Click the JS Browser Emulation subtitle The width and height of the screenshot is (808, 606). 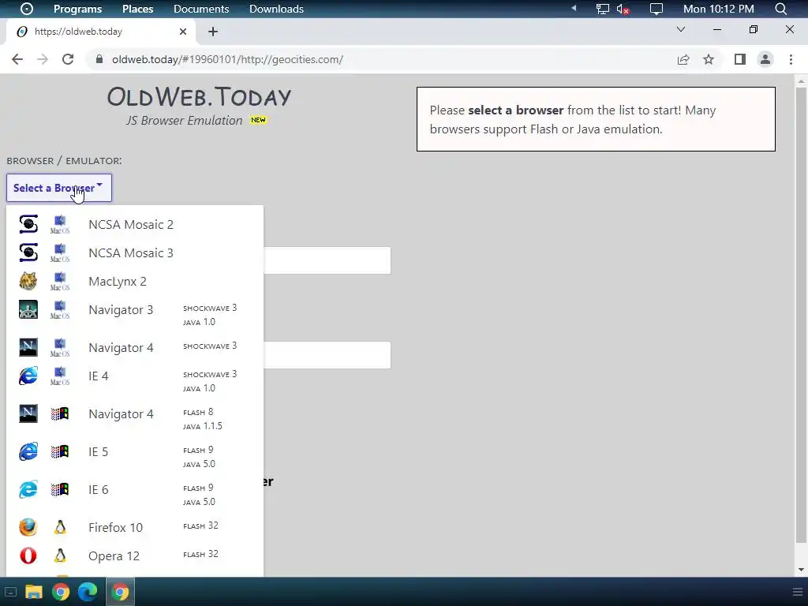click(185, 121)
